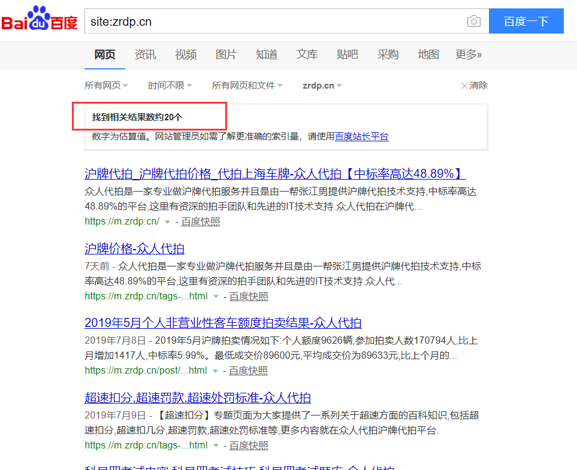Go to the 贴吧 tab
This screenshot has height=470, width=577.
pos(348,55)
